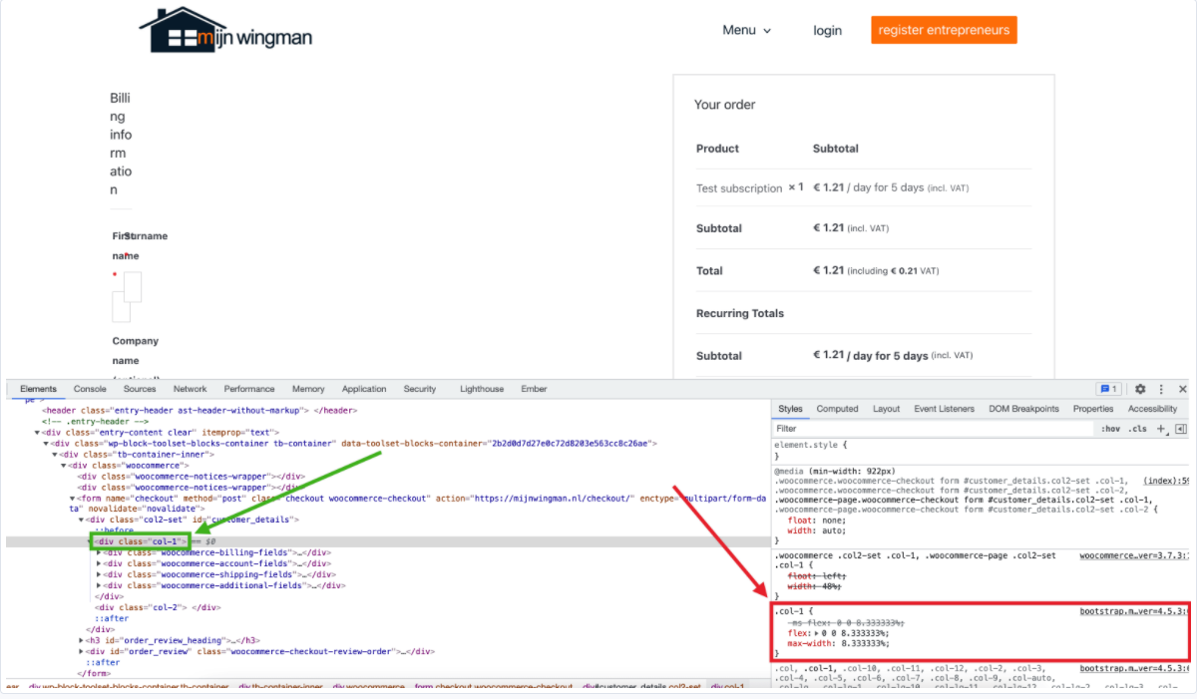The image size is (1197, 699).
Task: Switch to the Computed styles tab
Action: pos(837,409)
